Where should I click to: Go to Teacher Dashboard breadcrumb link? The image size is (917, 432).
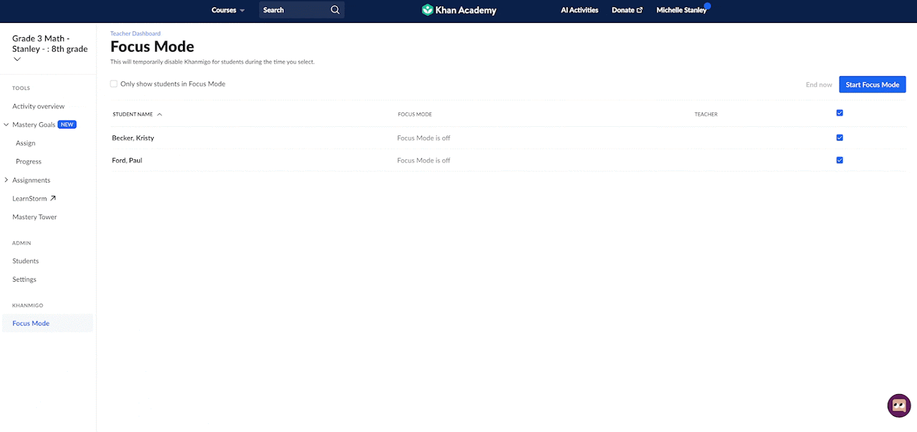pos(135,33)
